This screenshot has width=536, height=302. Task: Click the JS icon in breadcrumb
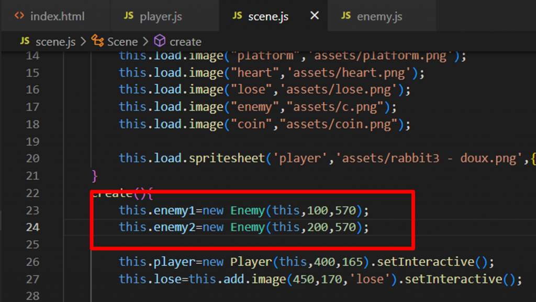click(x=25, y=41)
